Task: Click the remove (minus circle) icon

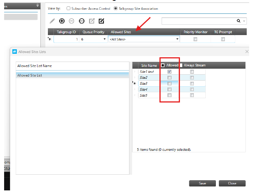Action: [x=71, y=21]
